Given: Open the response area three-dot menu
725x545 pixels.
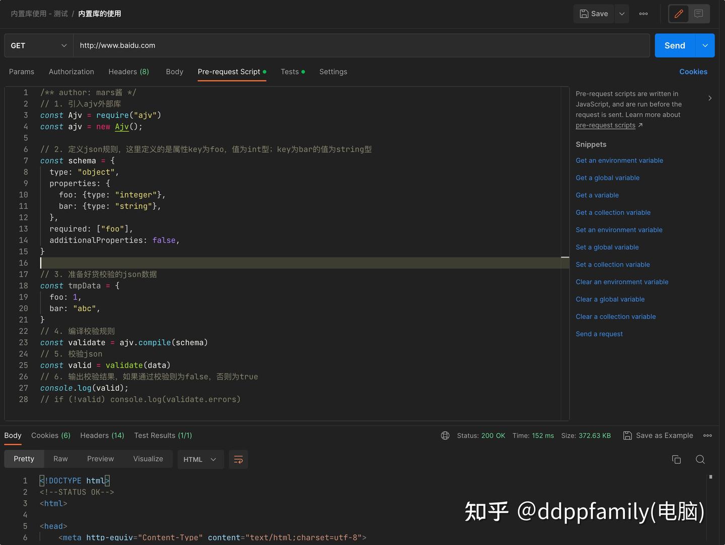Looking at the screenshot, I should [707, 435].
